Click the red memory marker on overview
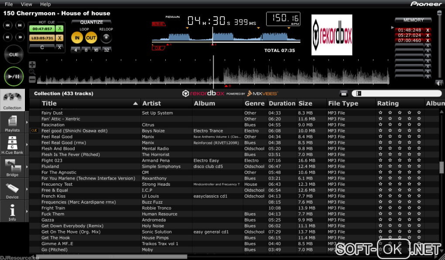445x260 pixels. pos(158,24)
